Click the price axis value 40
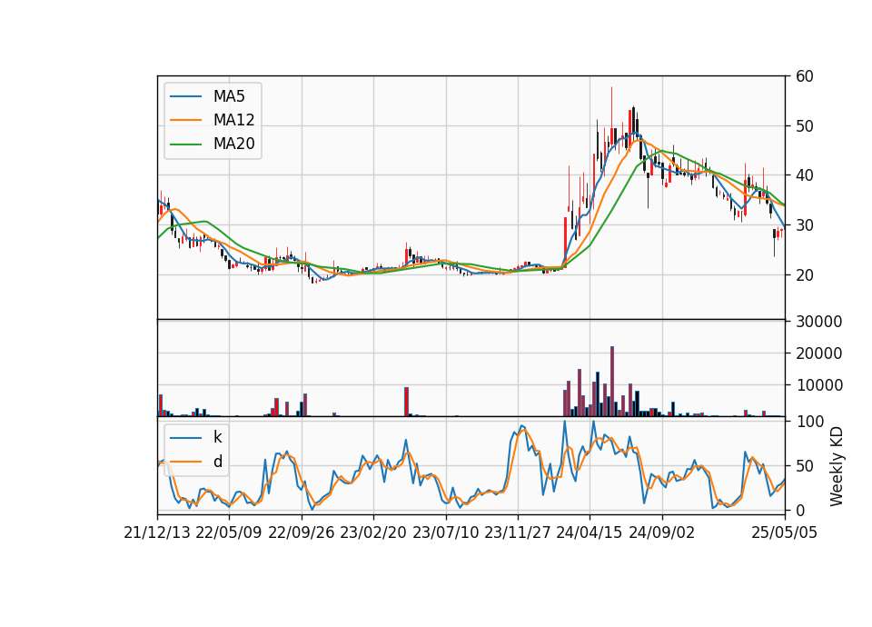Screen dimensions: 872x627 pos(804,175)
